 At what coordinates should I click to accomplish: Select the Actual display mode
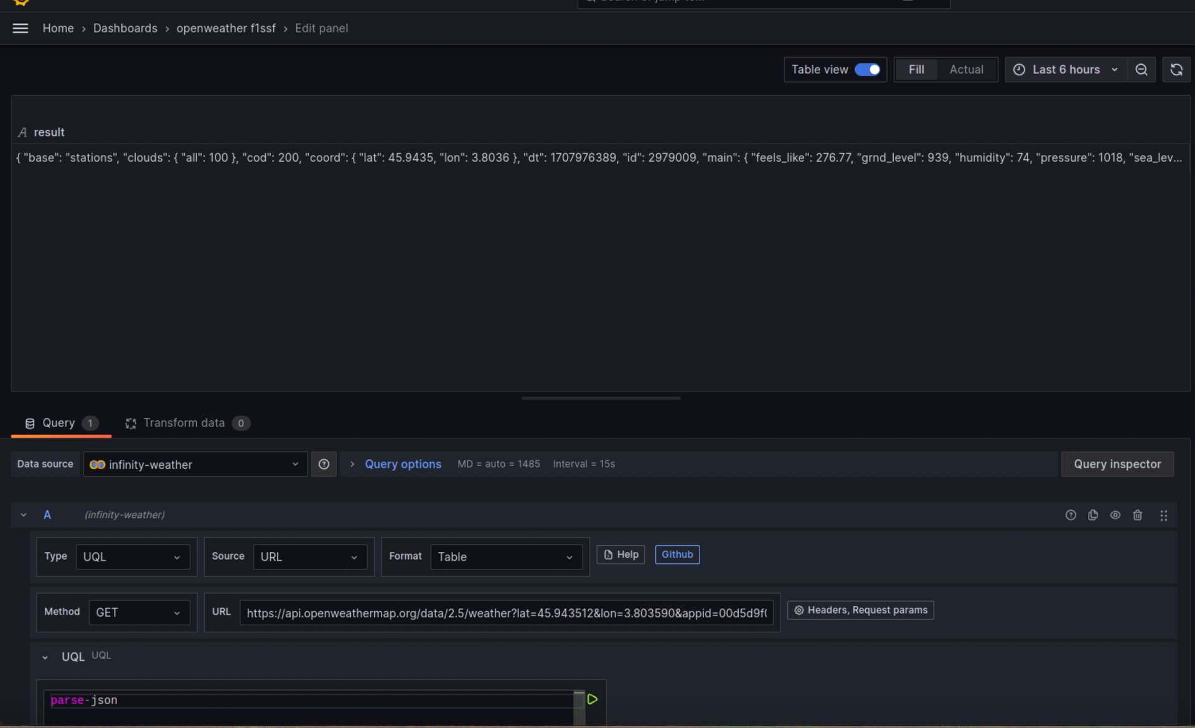coord(966,70)
